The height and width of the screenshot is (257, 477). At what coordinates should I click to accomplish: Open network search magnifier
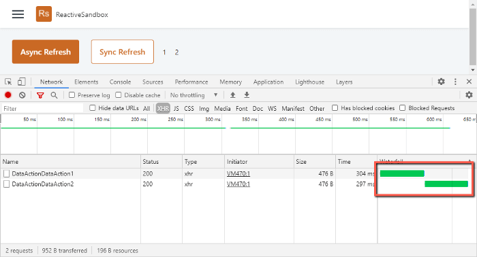[x=54, y=95]
